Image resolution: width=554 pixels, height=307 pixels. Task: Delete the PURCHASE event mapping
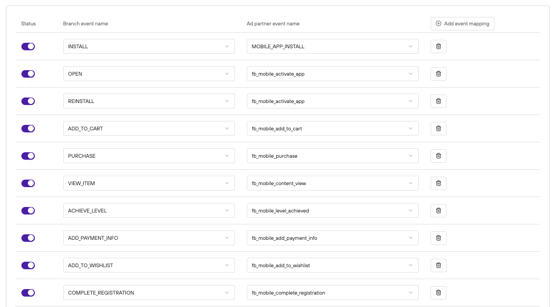tap(438, 156)
